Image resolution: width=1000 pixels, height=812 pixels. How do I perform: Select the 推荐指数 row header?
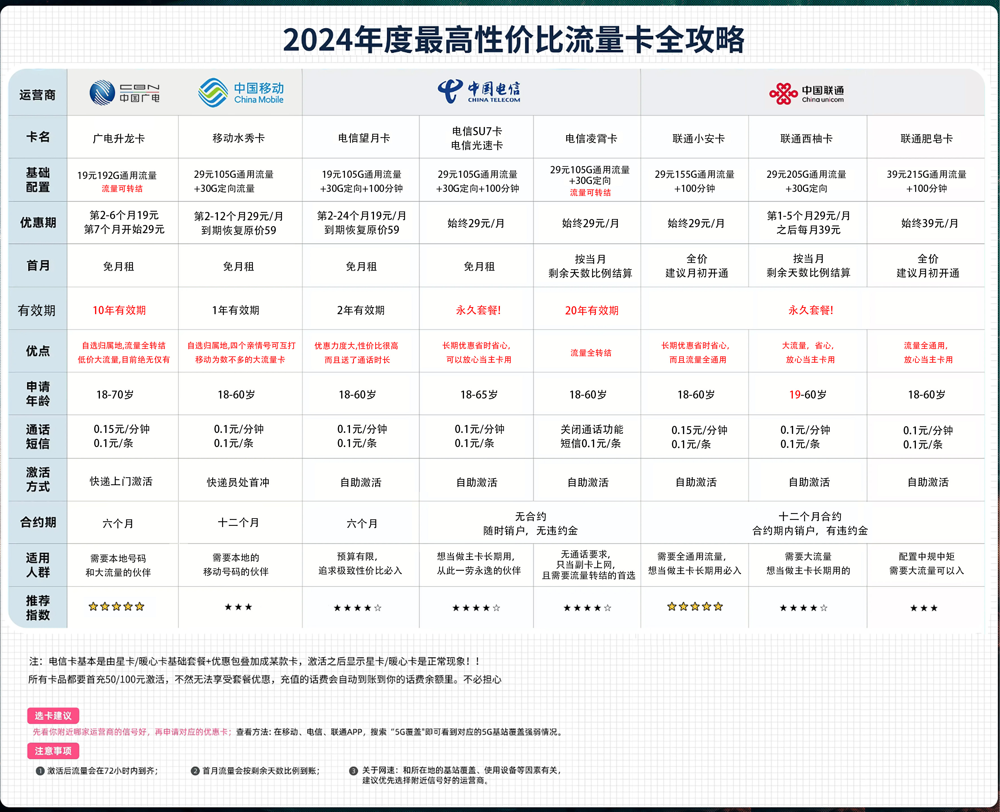pos(38,608)
